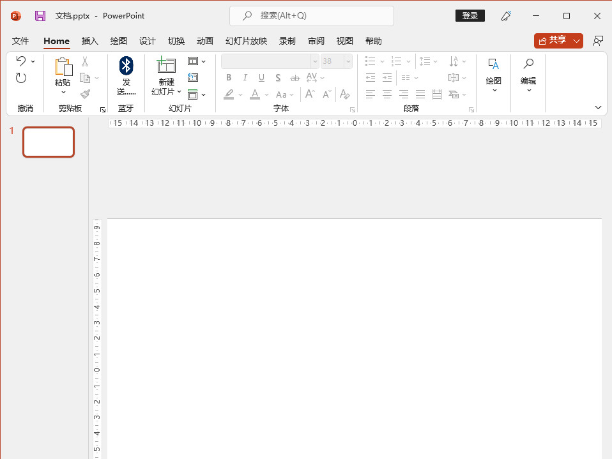Open the Share button dropdown arrow
Image resolution: width=612 pixels, height=459 pixels.
tap(576, 41)
